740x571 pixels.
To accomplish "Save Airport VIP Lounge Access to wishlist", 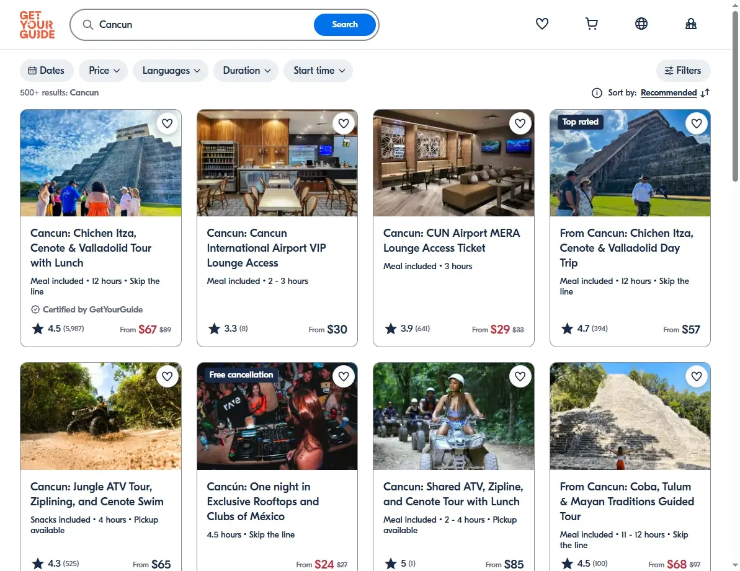I will [344, 123].
